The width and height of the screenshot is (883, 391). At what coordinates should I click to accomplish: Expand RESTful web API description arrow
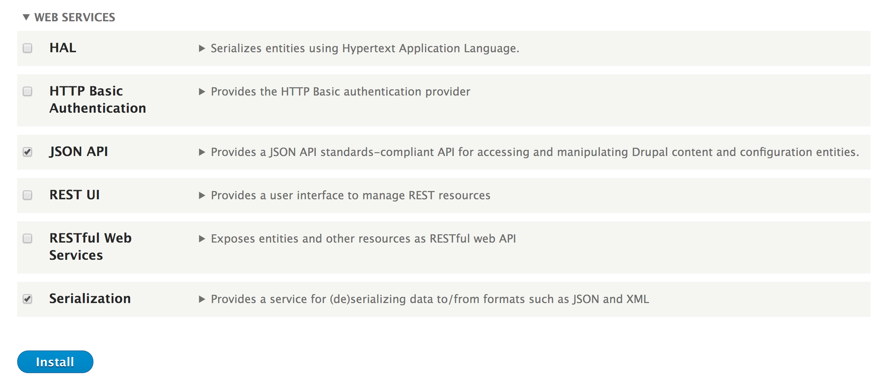pyautogui.click(x=202, y=239)
